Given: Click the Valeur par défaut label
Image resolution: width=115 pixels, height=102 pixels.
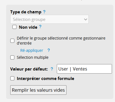Looking at the screenshot, I should tap(29, 69).
